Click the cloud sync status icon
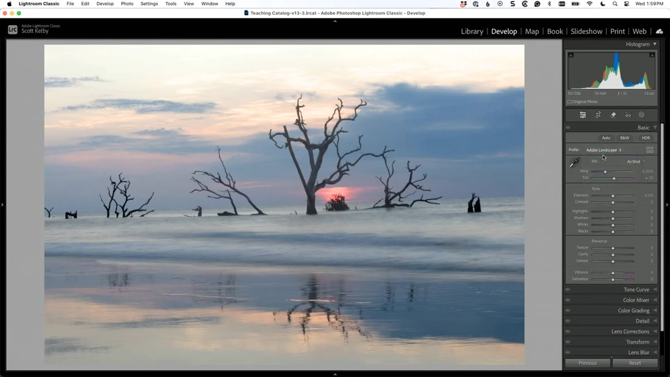This screenshot has width=670, height=377. [659, 31]
